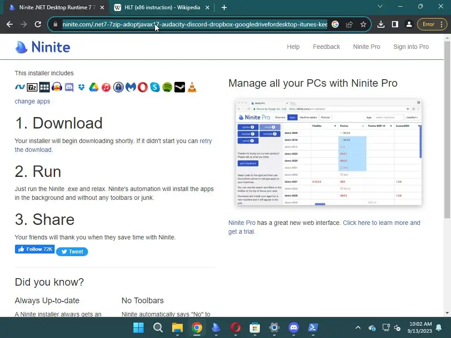
Task: Click muted volume icon in system tray
Action: [397, 327]
